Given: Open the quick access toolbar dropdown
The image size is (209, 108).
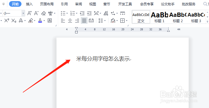Looking at the screenshot, I should pos(4,4).
